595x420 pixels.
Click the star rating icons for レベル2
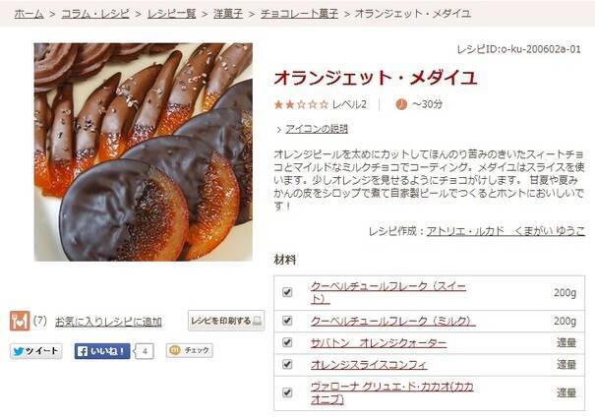pyautogui.click(x=301, y=104)
